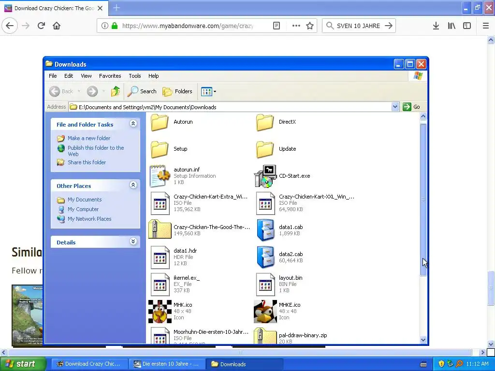The width and height of the screenshot is (495, 371).
Task: Collapse the Other Places panel
Action: [x=133, y=185]
